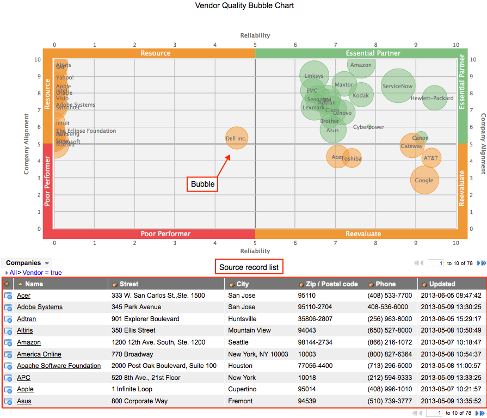The height and width of the screenshot is (418, 487).
Task: Open record preview icon for Acer
Action: [x=8, y=296]
